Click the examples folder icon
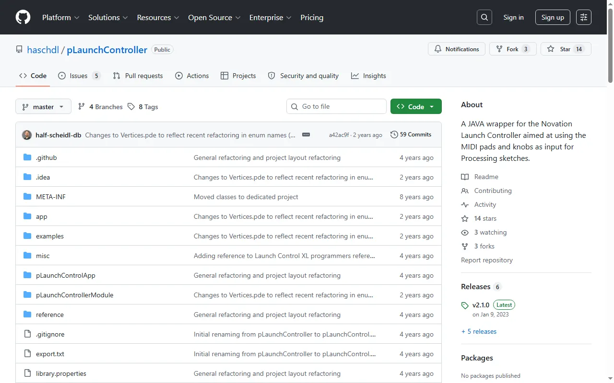The width and height of the screenshot is (614, 383). (x=27, y=236)
